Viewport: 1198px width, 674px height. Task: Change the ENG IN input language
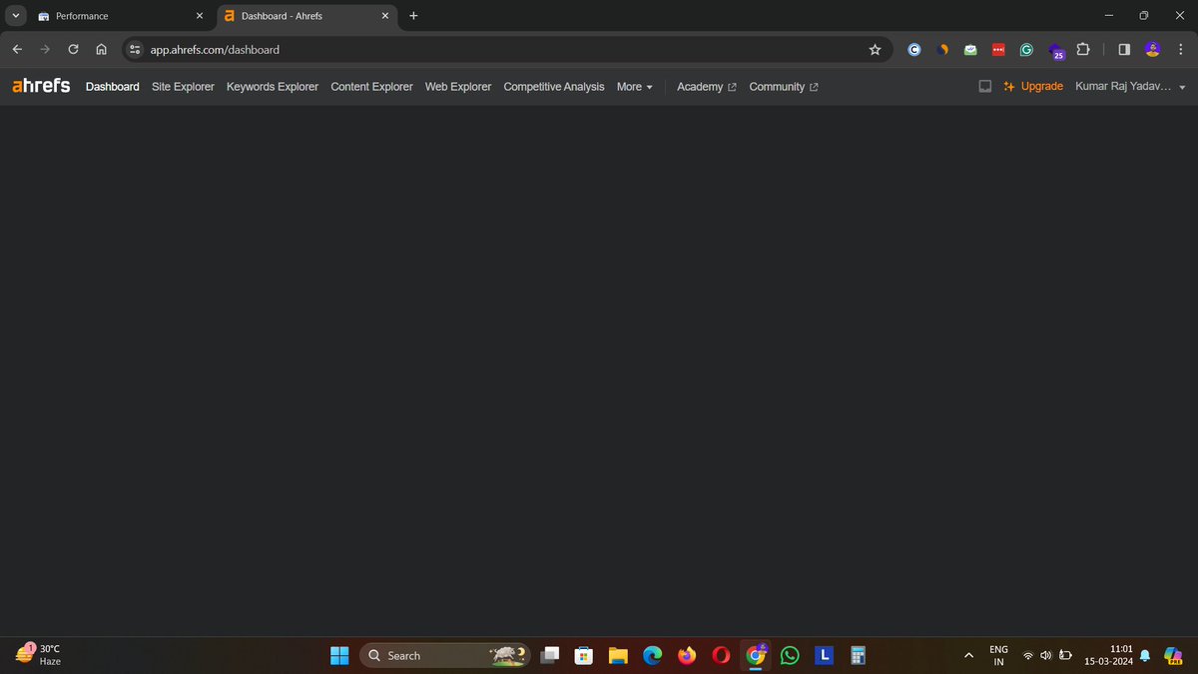998,655
